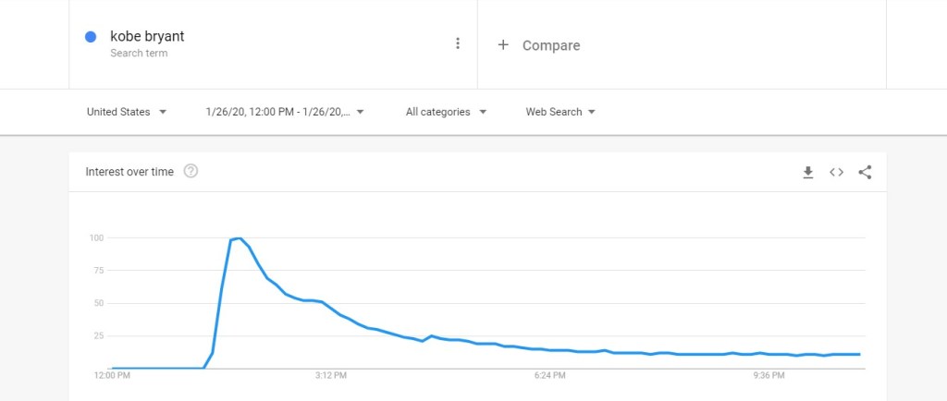The height and width of the screenshot is (401, 947).
Task: Open the embed code icon
Action: tap(836, 172)
